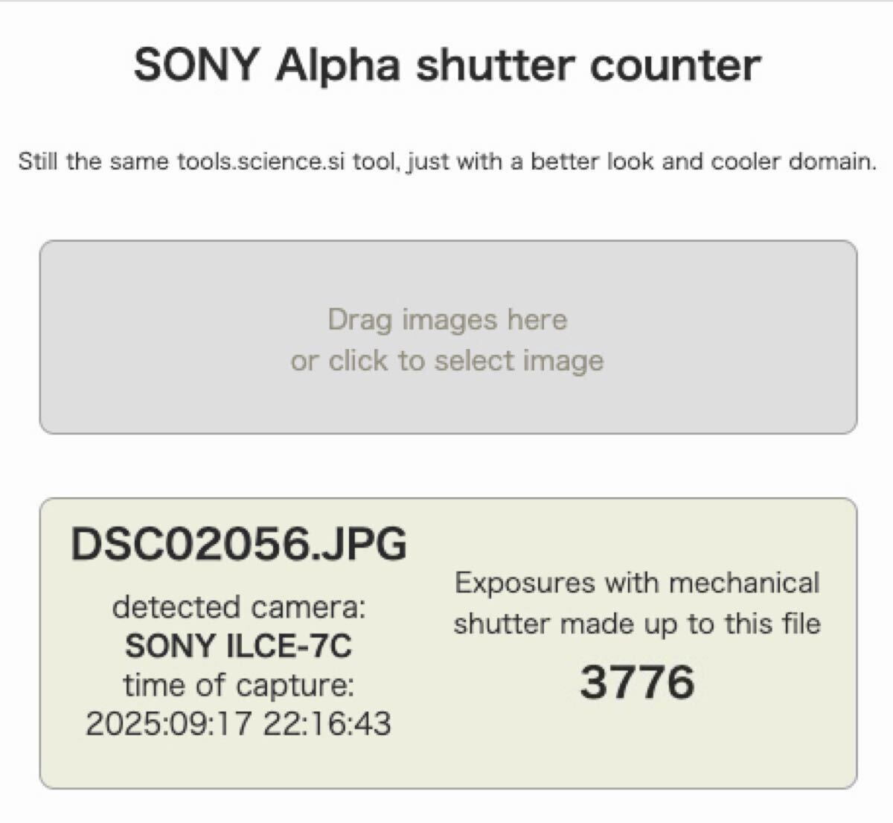Click the "Exposures with mechanical" text line
This screenshot has width=893, height=823.
(637, 583)
